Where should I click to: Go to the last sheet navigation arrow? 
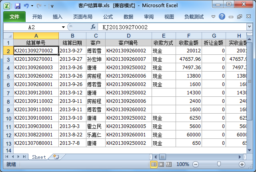(x=25, y=157)
